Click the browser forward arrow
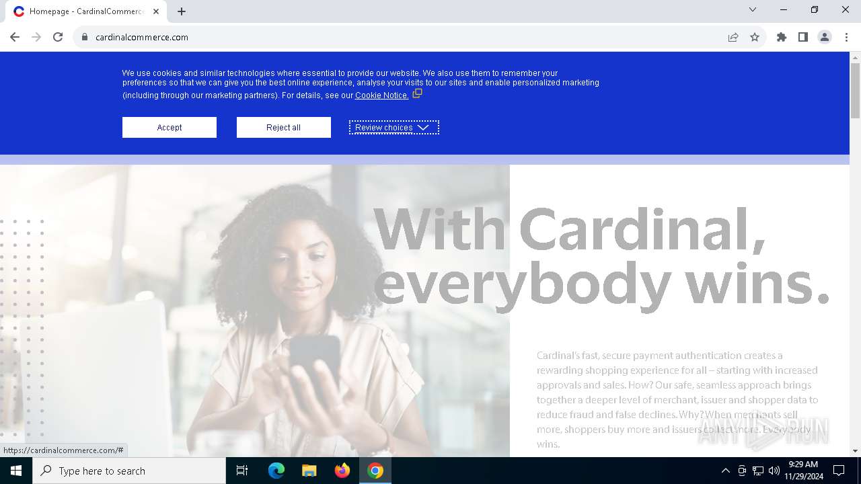 tap(36, 37)
